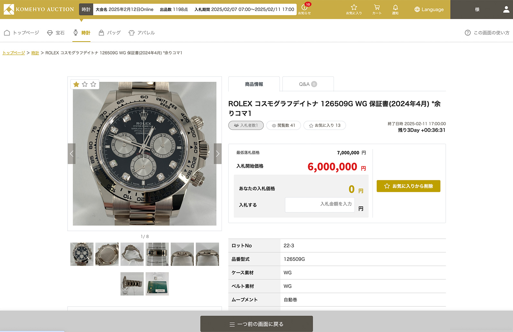513x332 pixels.
Task: Click お気に入りから削除 button
Action: [408, 186]
